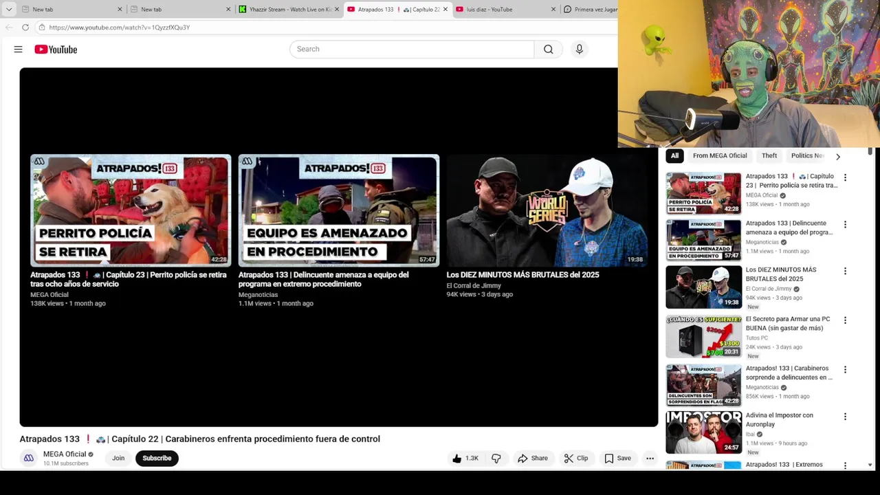
Task: Select the From MEGA Oficial chip
Action: coord(720,156)
